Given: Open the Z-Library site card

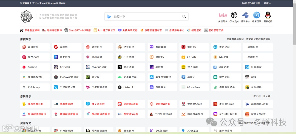Looking at the screenshot, I should click(x=35, y=87).
